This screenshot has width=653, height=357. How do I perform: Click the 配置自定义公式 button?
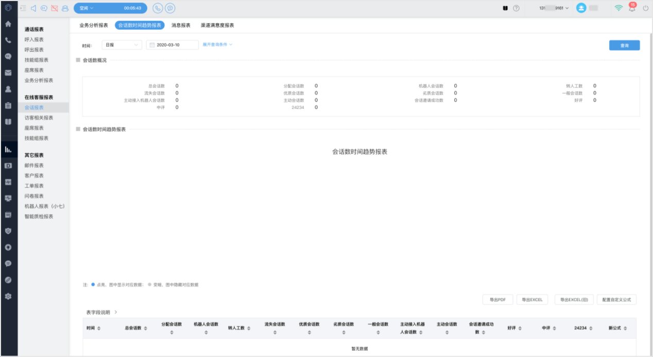(617, 299)
